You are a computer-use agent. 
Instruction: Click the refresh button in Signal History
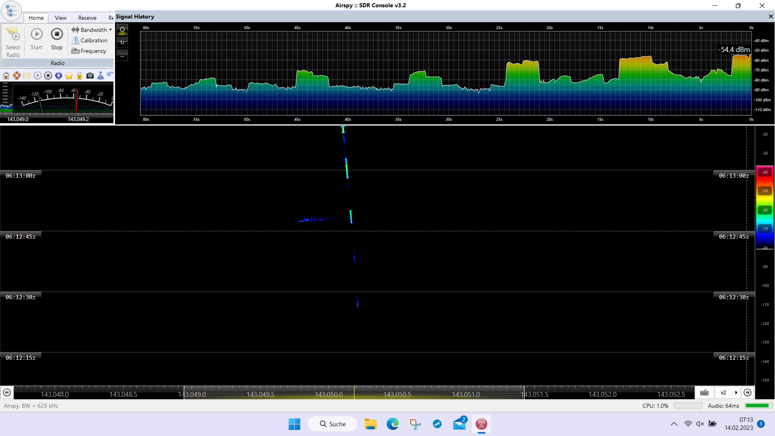pos(122,42)
